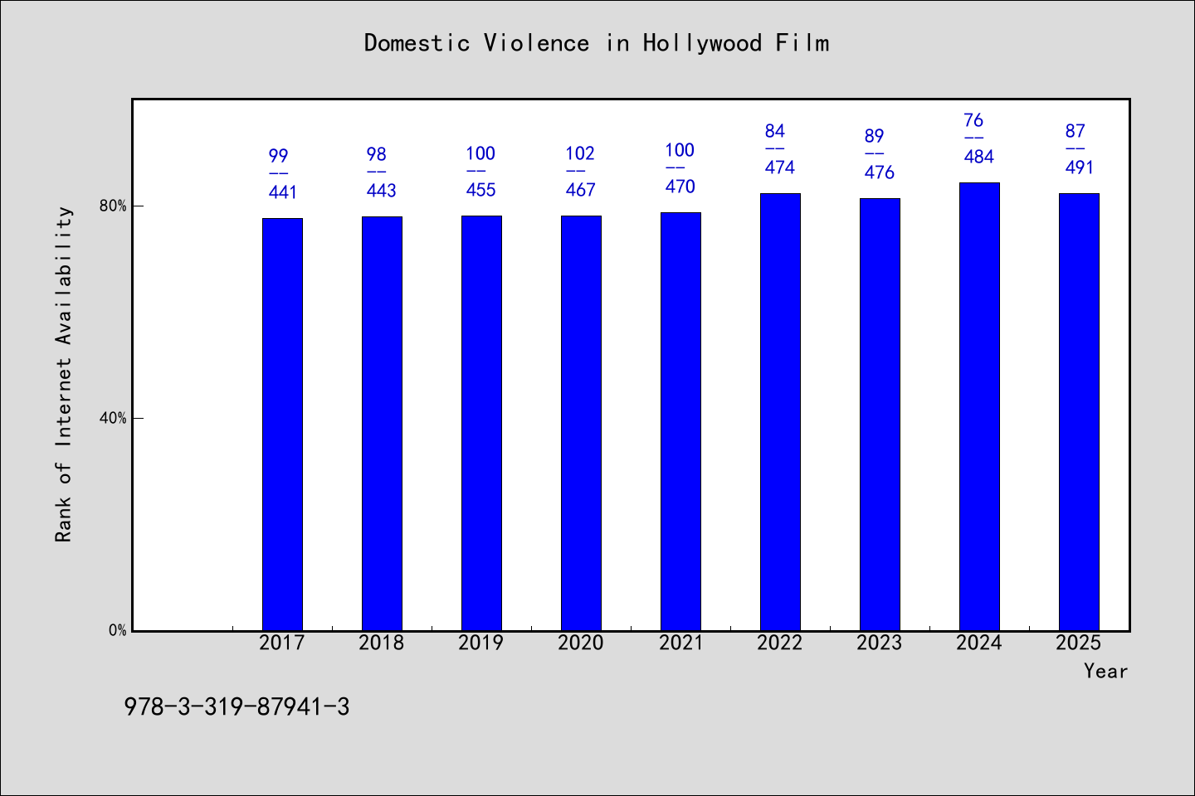Viewport: 1195px width, 796px height.
Task: Click the chart title 'Domestic Violence in Hollywood Film'
Action: tap(597, 43)
